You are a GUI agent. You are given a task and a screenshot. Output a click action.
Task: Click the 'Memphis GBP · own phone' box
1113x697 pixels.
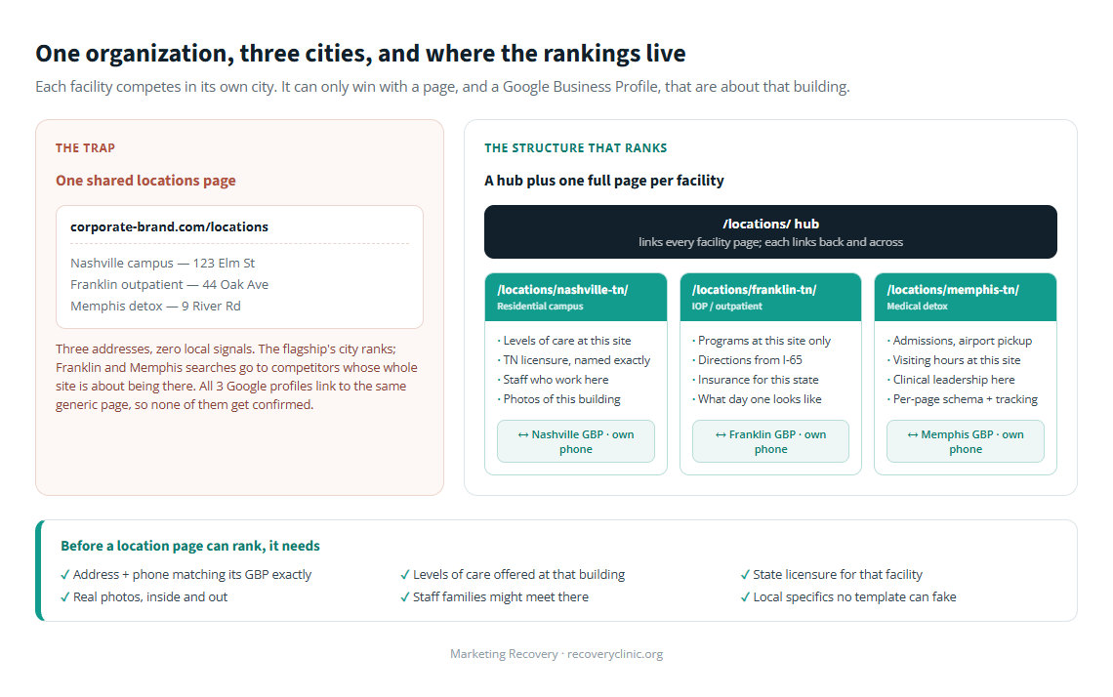pyautogui.click(x=966, y=441)
